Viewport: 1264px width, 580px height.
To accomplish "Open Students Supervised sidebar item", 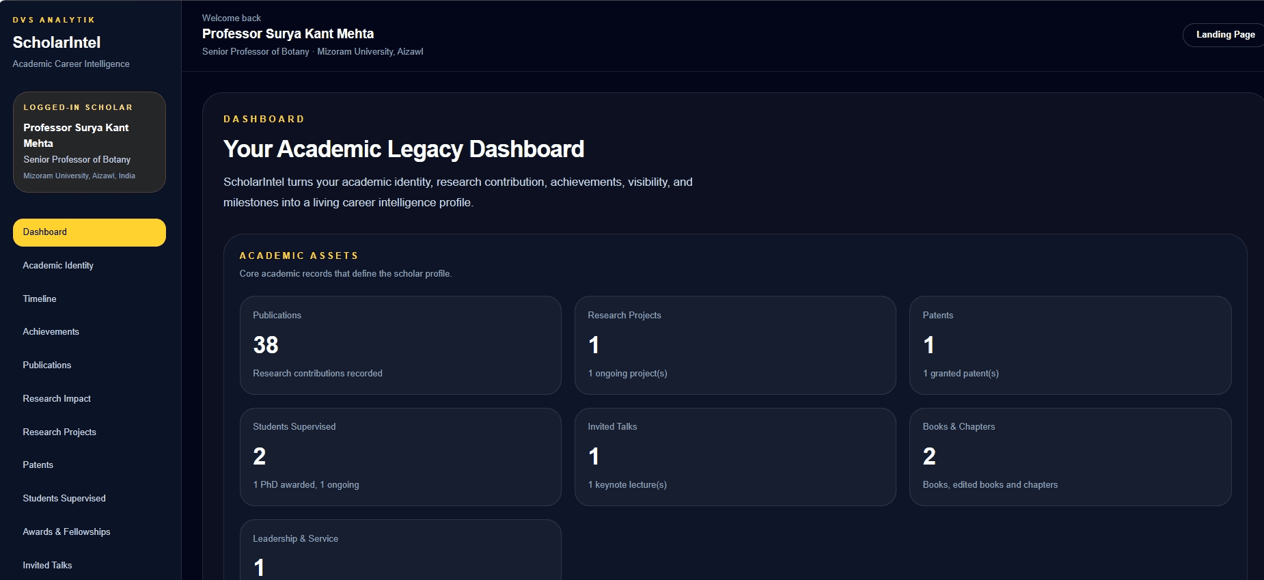I will click(x=89, y=499).
